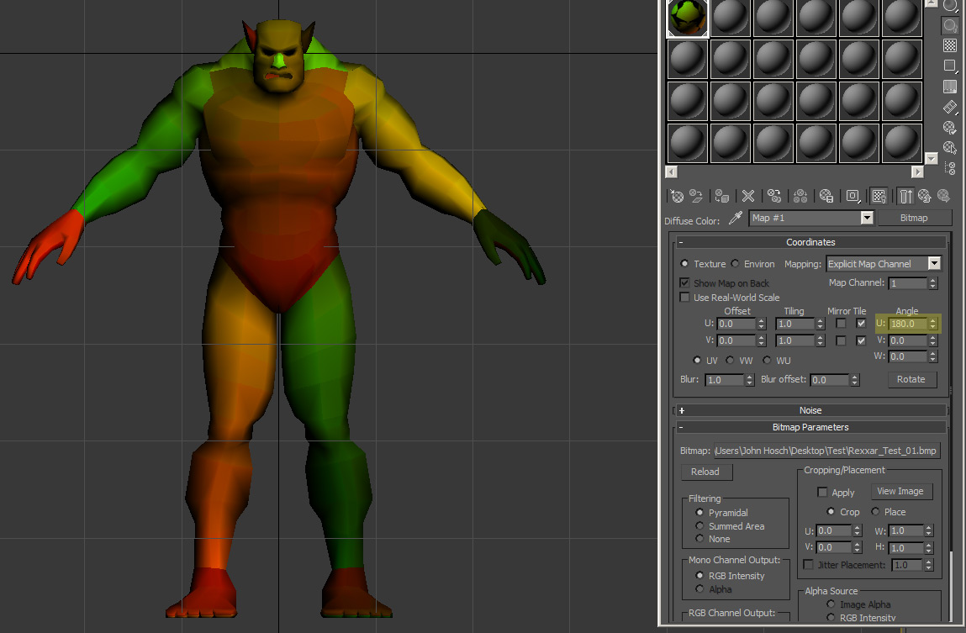
Task: Click the Blur value field
Action: coord(725,380)
